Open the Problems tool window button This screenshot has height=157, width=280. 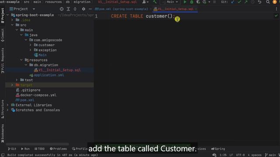click(x=58, y=149)
